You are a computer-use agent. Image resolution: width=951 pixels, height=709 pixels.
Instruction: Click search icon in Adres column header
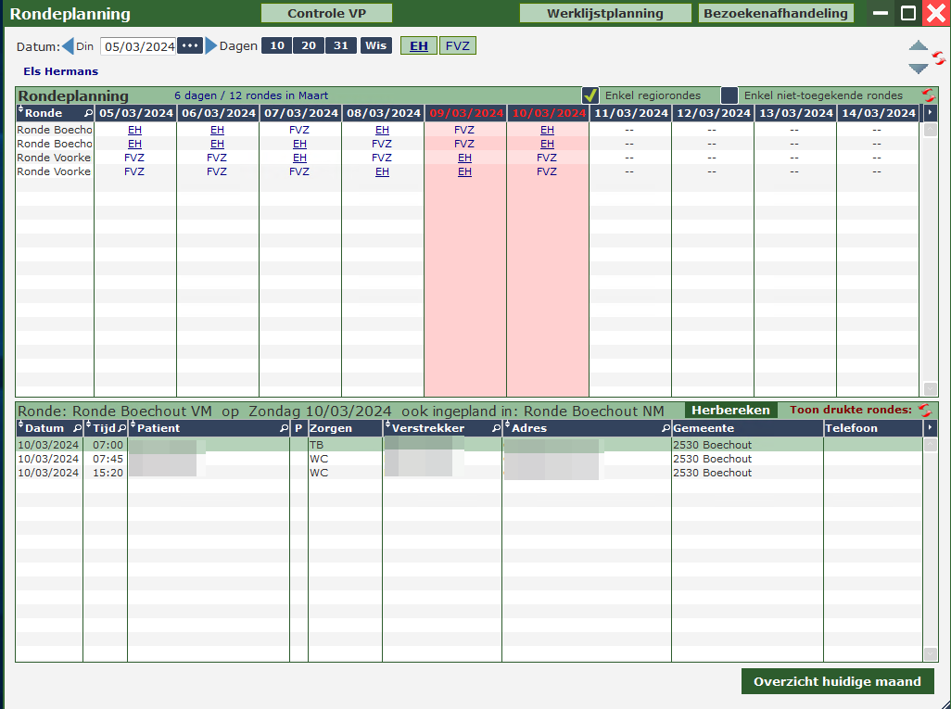(x=665, y=429)
